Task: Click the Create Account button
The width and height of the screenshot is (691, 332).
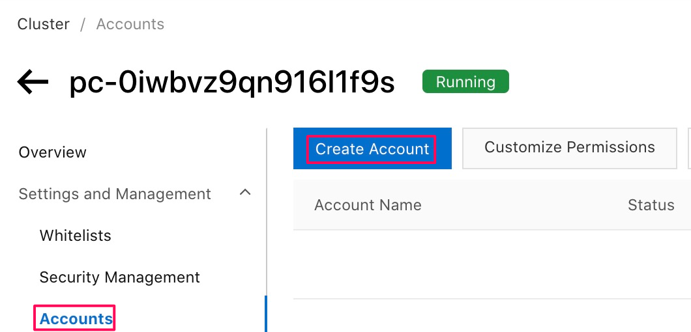Action: click(x=372, y=148)
